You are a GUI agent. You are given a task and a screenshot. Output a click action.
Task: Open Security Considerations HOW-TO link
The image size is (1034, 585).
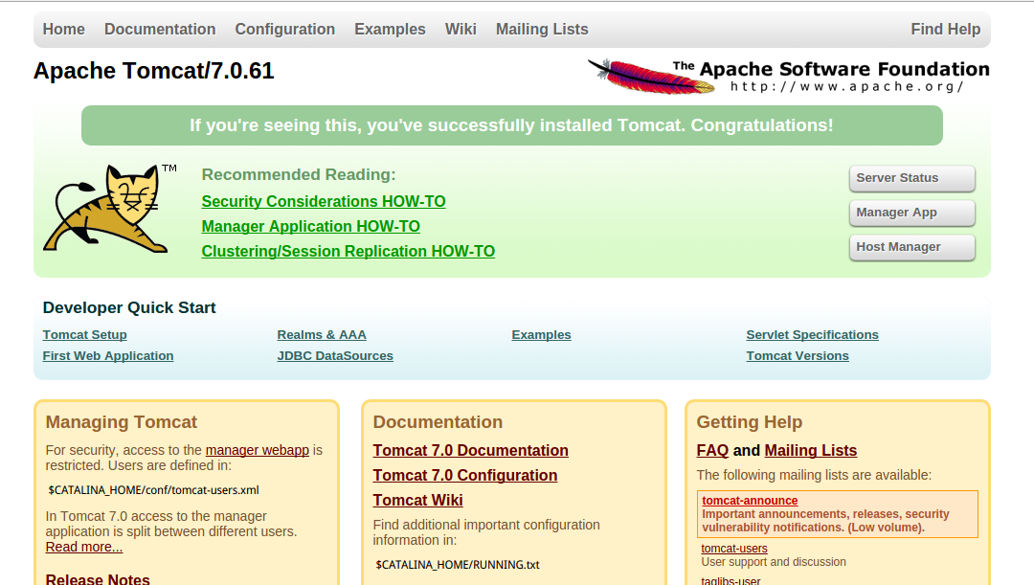click(x=324, y=201)
